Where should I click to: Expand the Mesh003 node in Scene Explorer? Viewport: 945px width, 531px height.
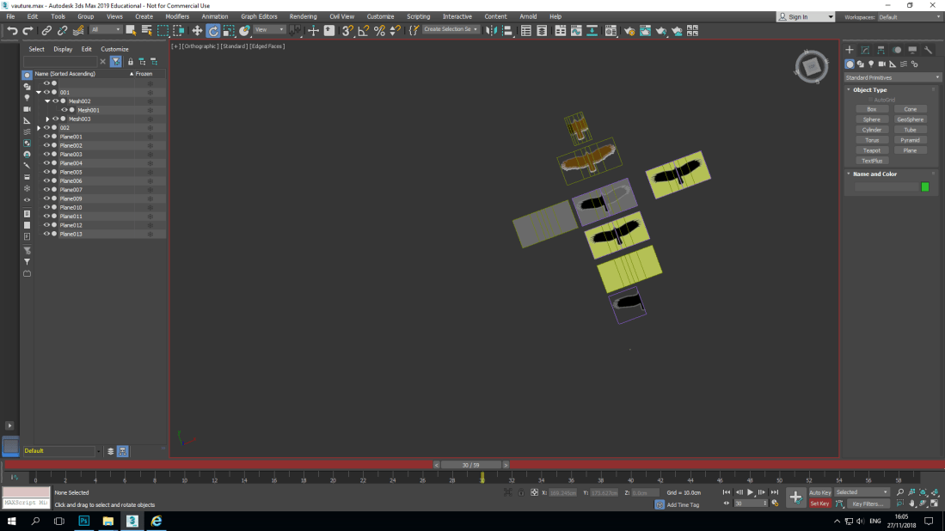tap(46, 119)
